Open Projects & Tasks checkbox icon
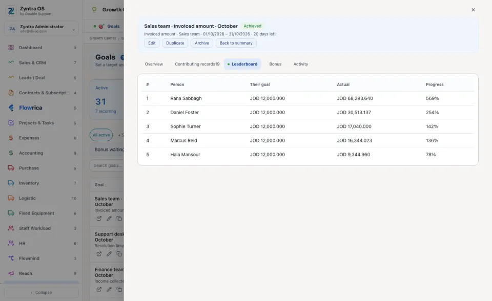Screen dimensions: 492x301 click(x=11, y=122)
